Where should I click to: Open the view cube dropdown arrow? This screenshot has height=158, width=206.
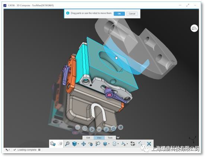click(x=78, y=144)
